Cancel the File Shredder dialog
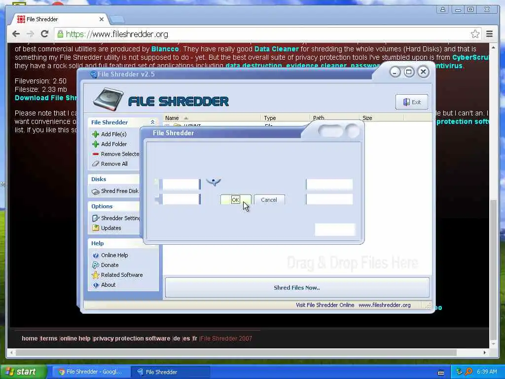The width and height of the screenshot is (505, 379). coord(269,200)
